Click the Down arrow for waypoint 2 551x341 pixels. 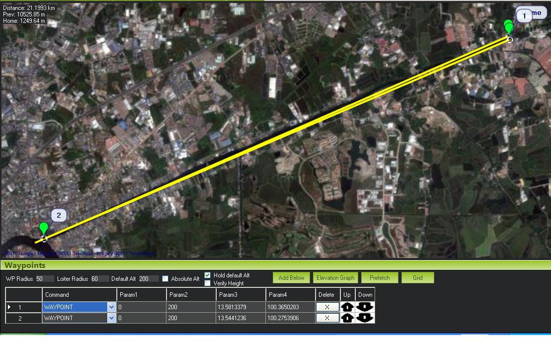(x=365, y=318)
